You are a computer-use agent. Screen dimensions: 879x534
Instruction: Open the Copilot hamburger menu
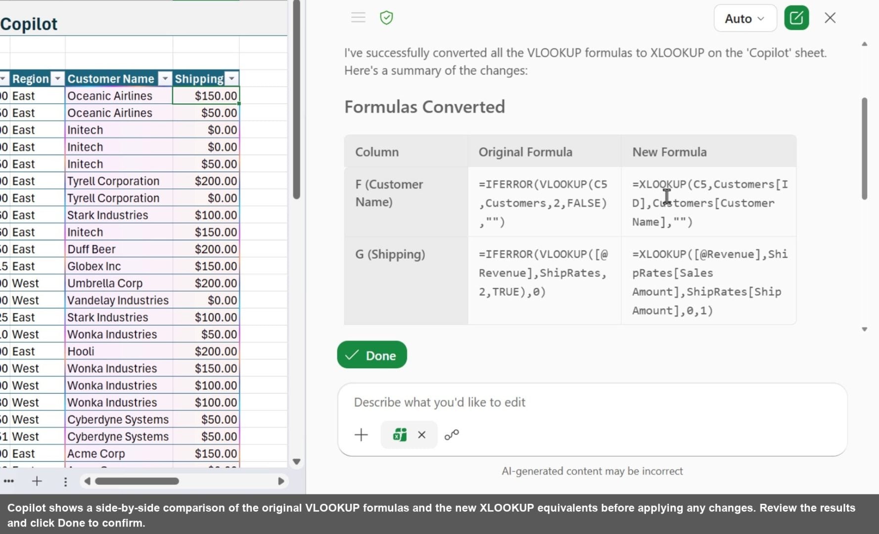[358, 17]
